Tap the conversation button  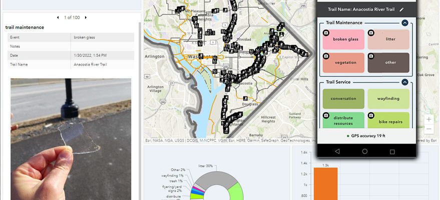(x=343, y=98)
